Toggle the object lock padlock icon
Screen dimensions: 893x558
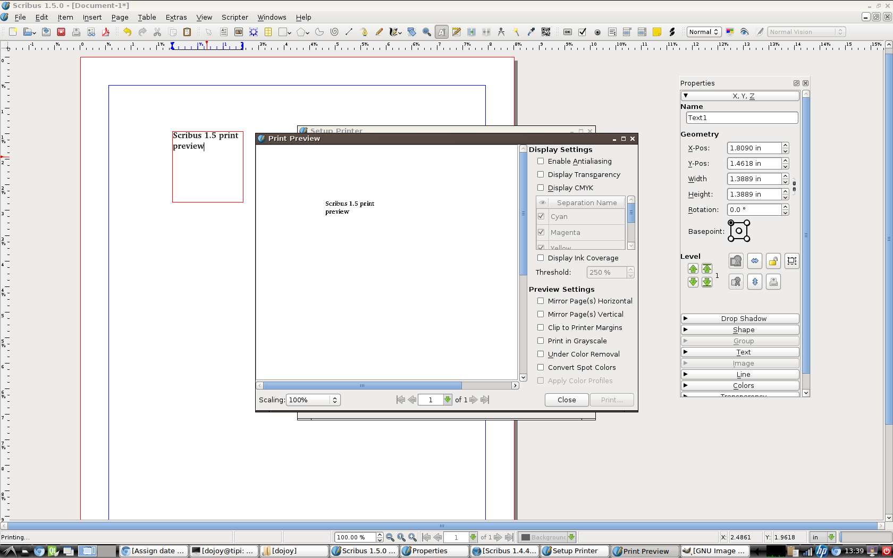pyautogui.click(x=773, y=261)
